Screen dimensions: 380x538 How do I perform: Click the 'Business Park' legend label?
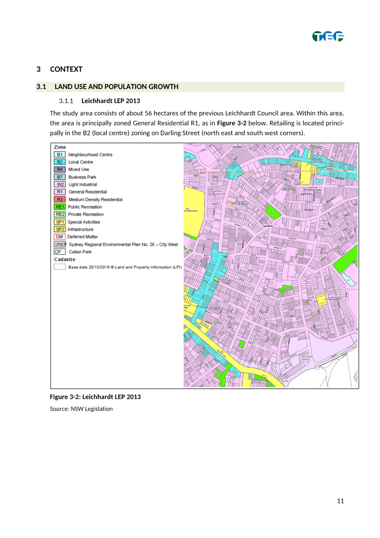[82, 177]
